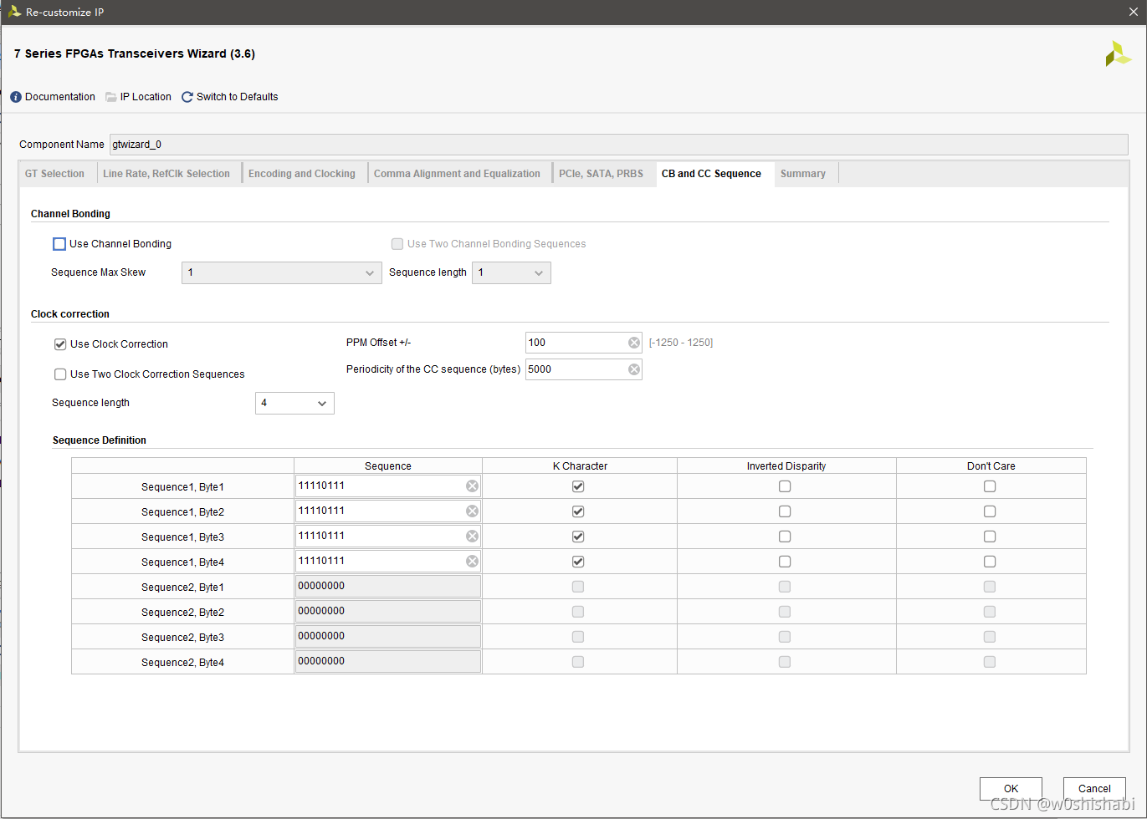Image resolution: width=1147 pixels, height=819 pixels.
Task: Click the OK button
Action: (x=1011, y=788)
